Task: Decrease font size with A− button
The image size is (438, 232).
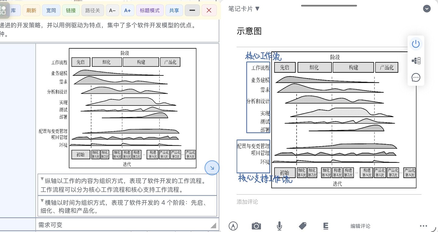Action: [113, 10]
